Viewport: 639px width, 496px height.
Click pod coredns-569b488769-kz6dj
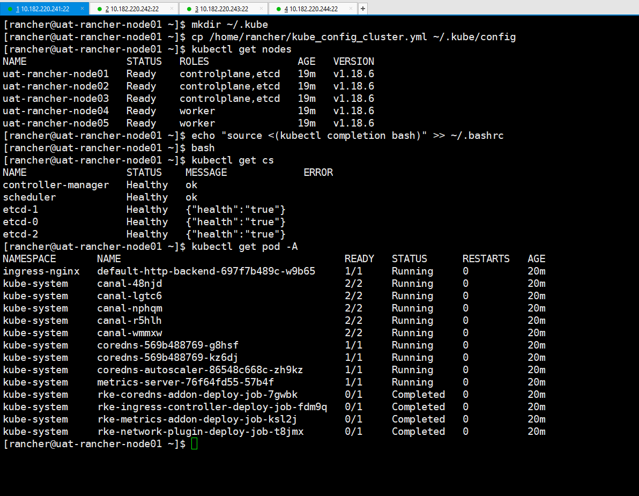pos(167,358)
